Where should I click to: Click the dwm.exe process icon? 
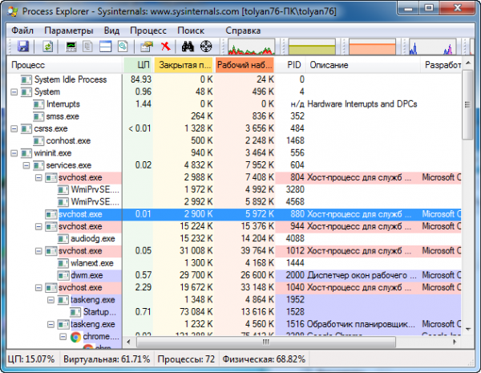[63, 275]
